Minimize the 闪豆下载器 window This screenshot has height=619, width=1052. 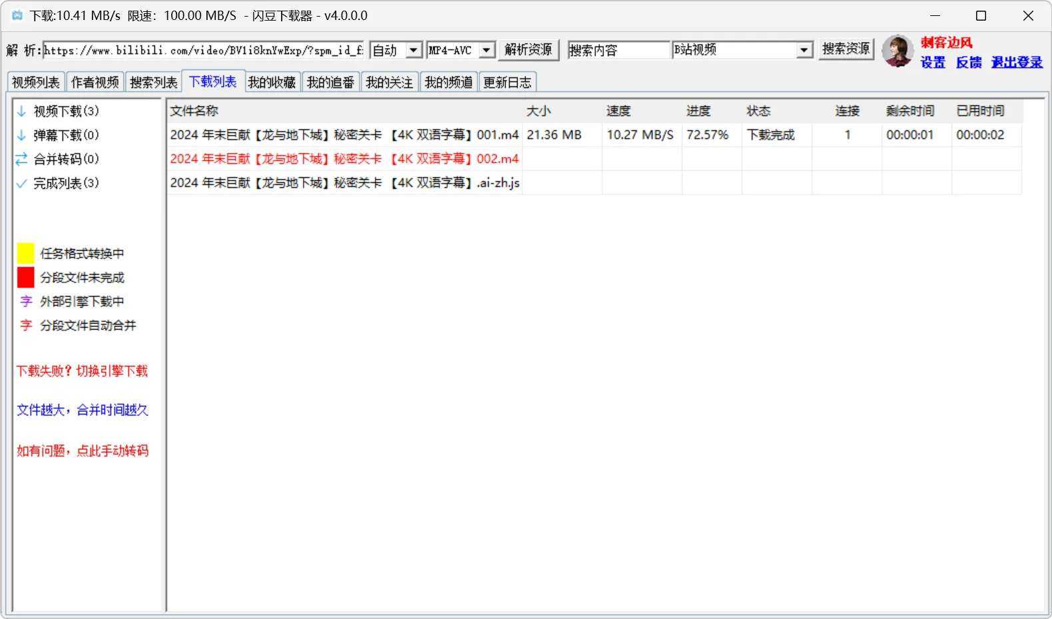pyautogui.click(x=935, y=15)
